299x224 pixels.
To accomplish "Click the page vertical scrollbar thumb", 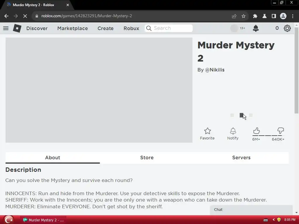I will click(296, 71).
